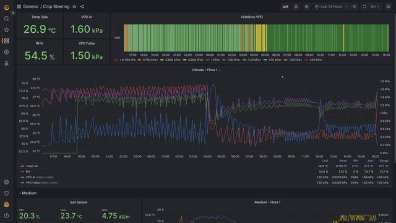Sort legend by the Last column
Viewport: 396px width, 223px height.
point(325,161)
